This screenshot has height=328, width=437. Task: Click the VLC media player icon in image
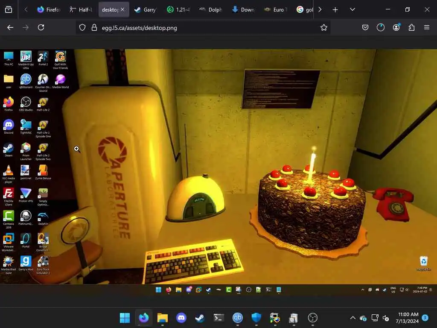9,174
